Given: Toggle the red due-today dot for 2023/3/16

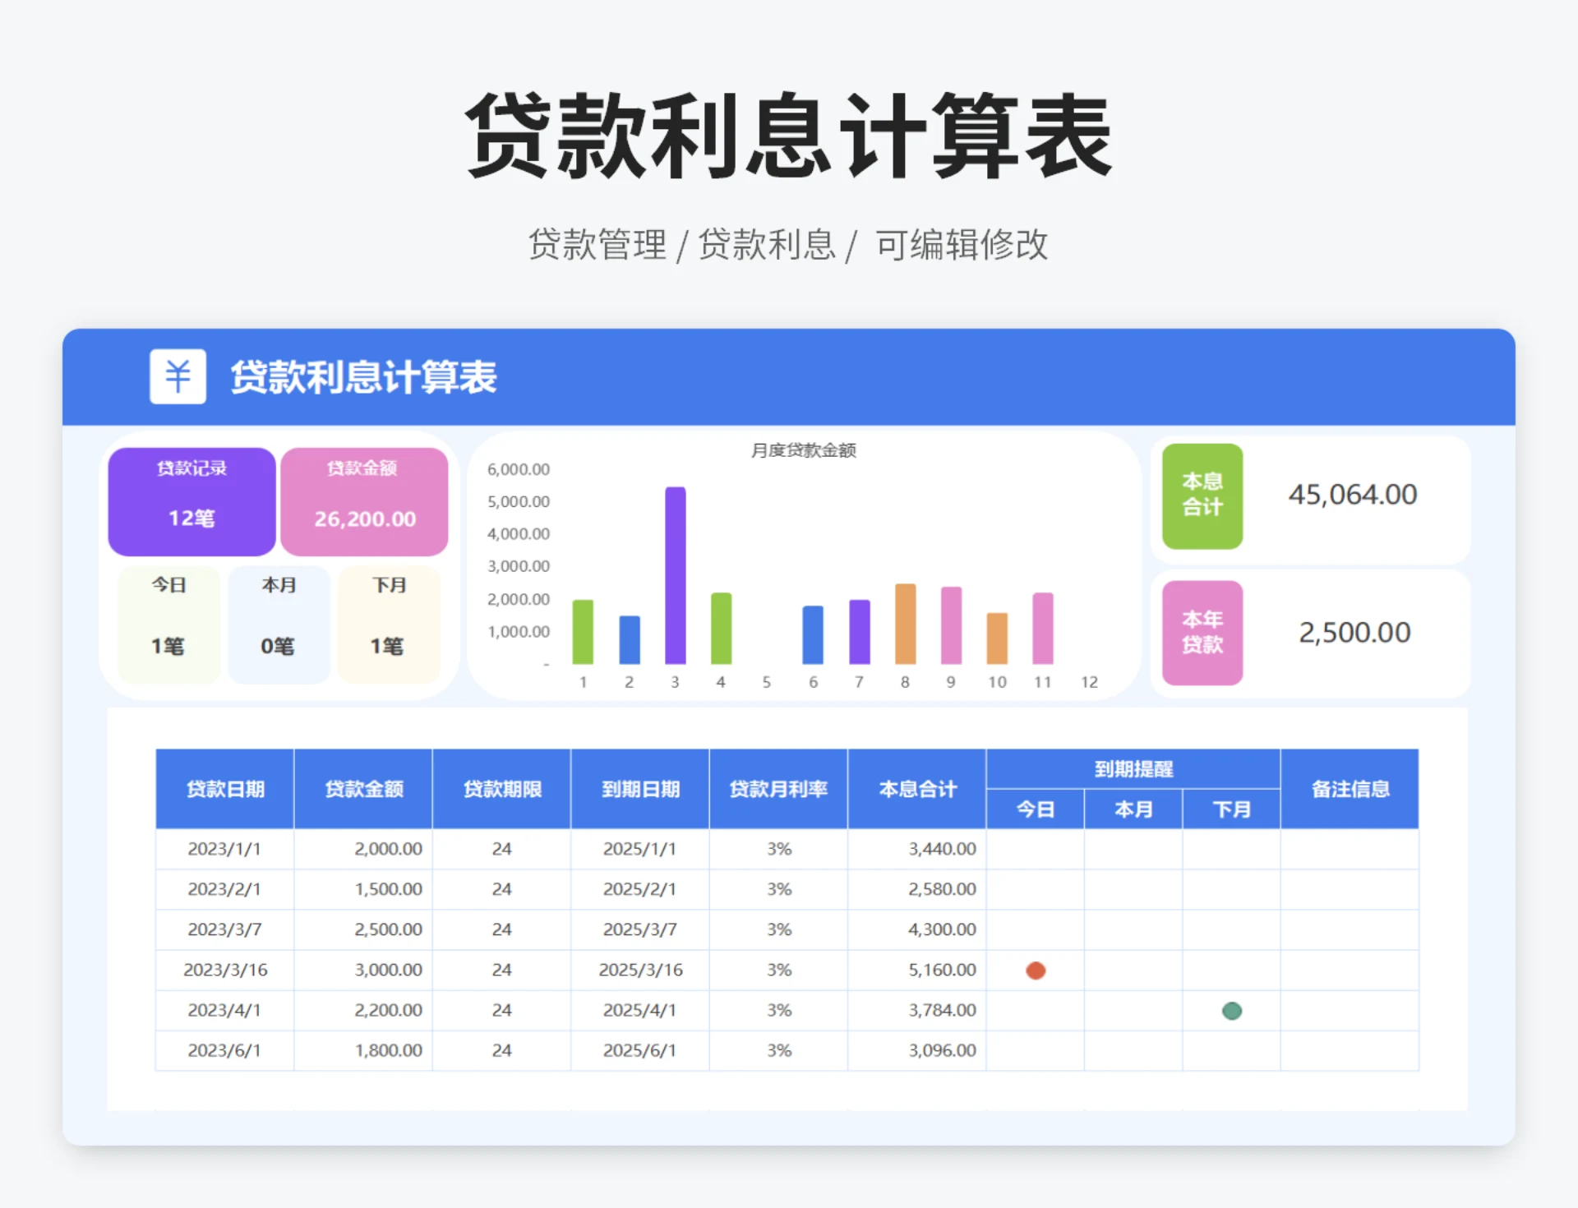Looking at the screenshot, I should [x=1035, y=970].
